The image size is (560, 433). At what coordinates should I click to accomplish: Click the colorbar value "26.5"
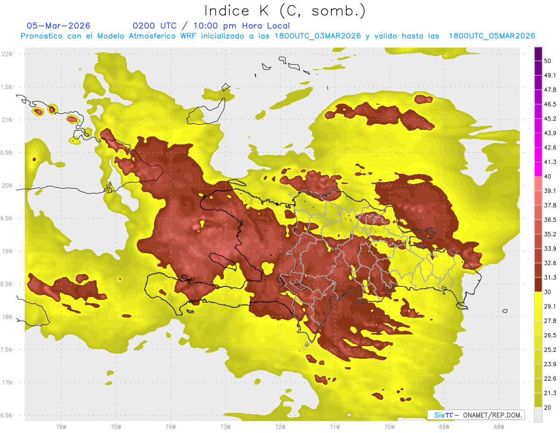[x=550, y=335]
